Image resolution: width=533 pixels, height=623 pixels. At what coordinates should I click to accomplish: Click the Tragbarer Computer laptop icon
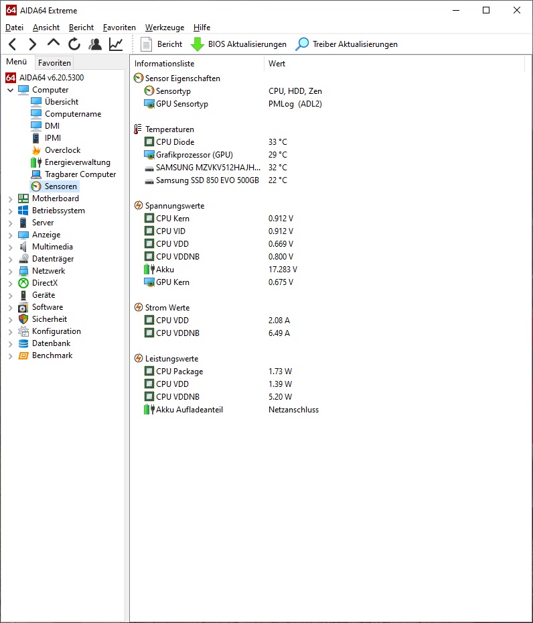(x=36, y=174)
